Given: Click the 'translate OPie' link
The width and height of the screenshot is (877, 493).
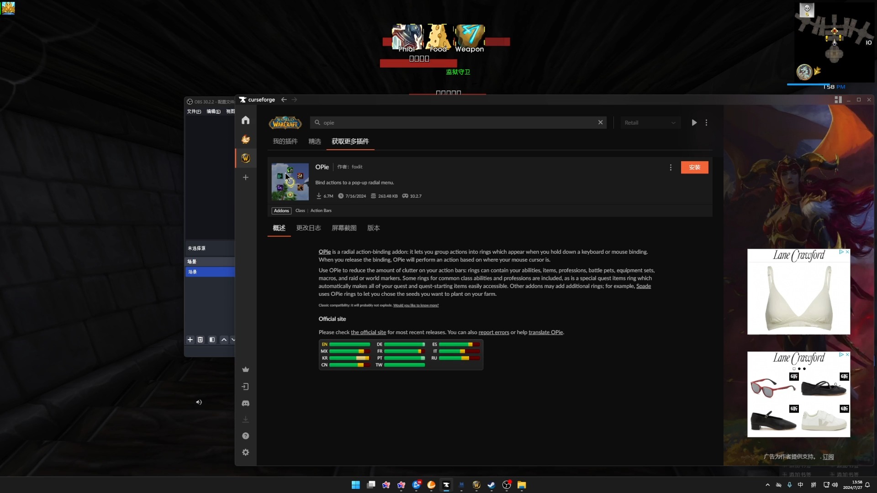Looking at the screenshot, I should click(x=546, y=332).
